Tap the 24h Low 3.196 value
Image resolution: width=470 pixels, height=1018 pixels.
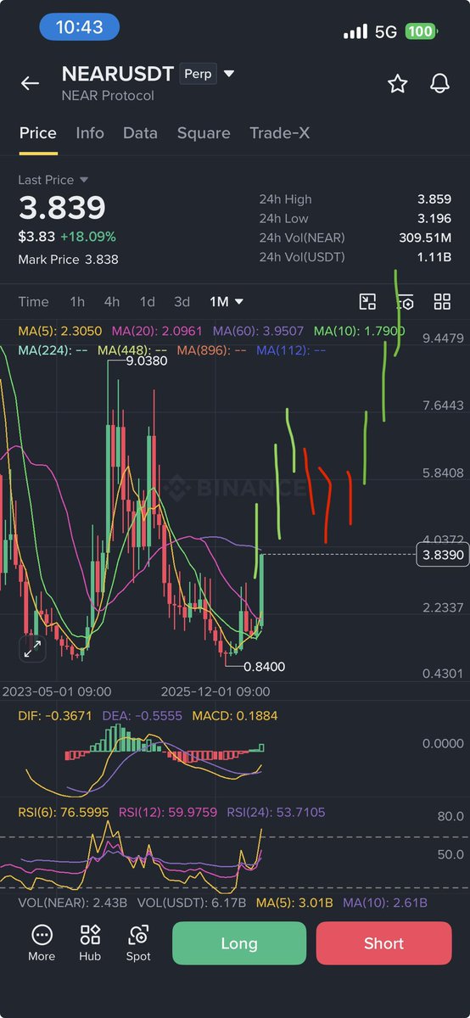pyautogui.click(x=434, y=218)
